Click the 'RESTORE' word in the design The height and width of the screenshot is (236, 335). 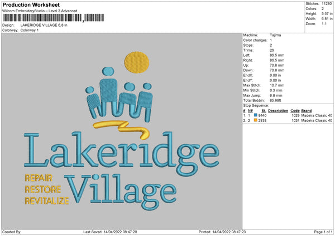click(x=43, y=189)
